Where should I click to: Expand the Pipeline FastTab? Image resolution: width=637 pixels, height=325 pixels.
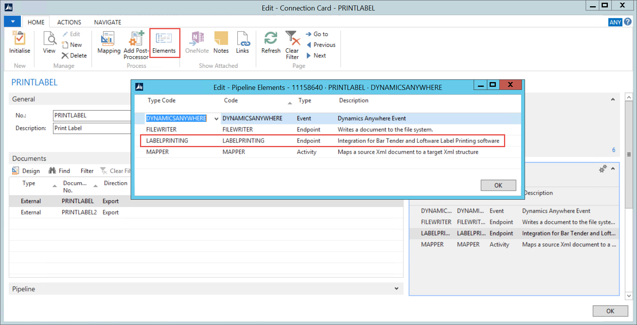coord(396,289)
